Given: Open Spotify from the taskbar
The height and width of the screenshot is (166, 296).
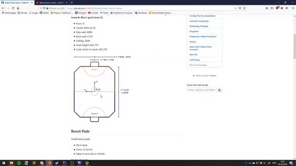Looking at the screenshot, I should (19, 163).
